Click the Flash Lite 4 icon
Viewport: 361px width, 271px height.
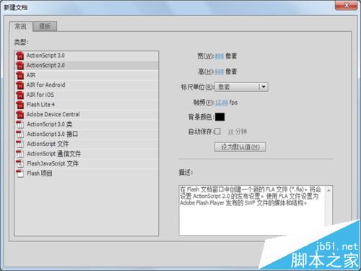(20, 105)
